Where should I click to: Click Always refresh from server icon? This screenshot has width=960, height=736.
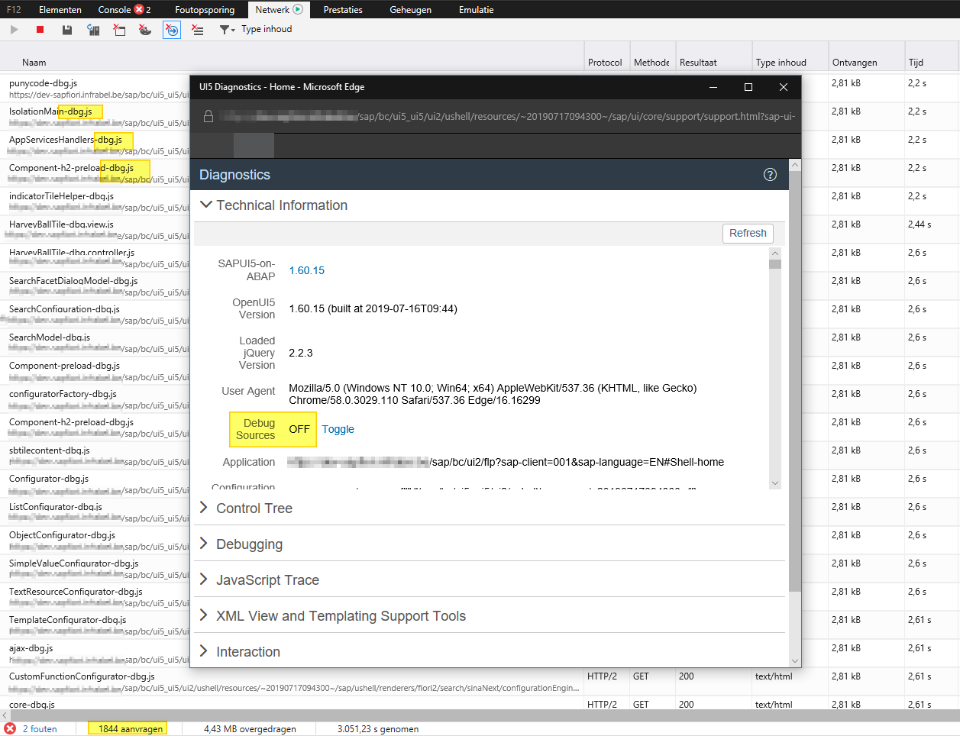[93, 30]
